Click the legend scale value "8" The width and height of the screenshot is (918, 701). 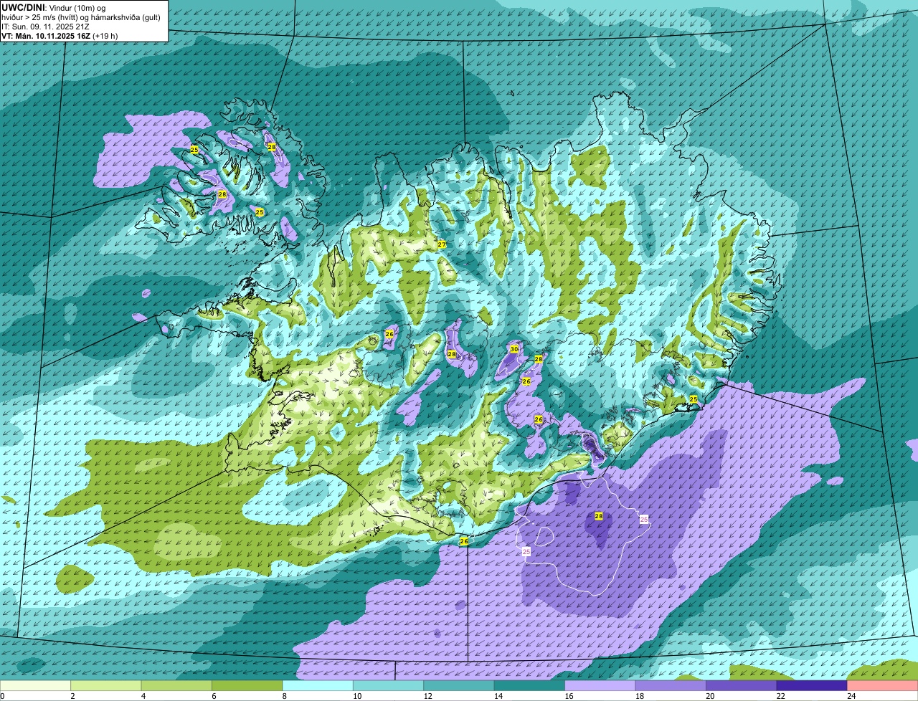click(284, 696)
